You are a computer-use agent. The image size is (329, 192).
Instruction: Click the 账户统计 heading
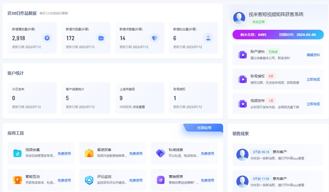[x=16, y=73]
